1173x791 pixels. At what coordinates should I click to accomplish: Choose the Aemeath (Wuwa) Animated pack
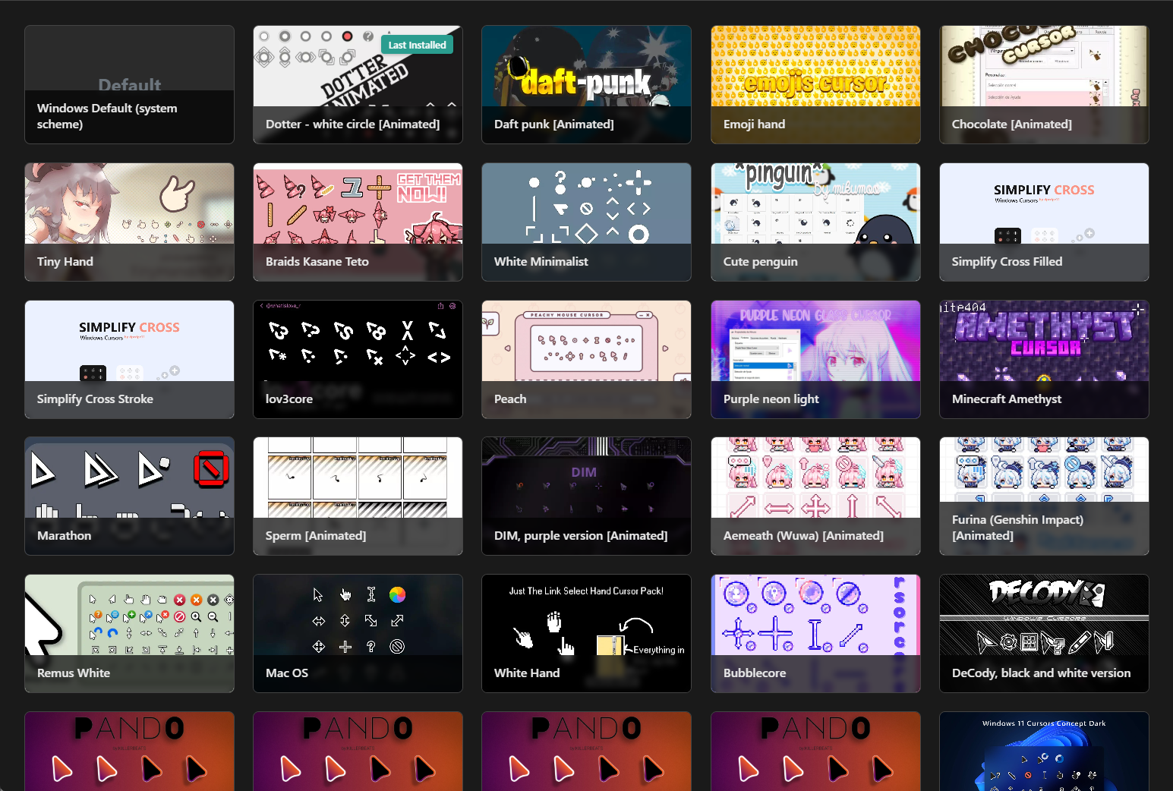click(815, 496)
